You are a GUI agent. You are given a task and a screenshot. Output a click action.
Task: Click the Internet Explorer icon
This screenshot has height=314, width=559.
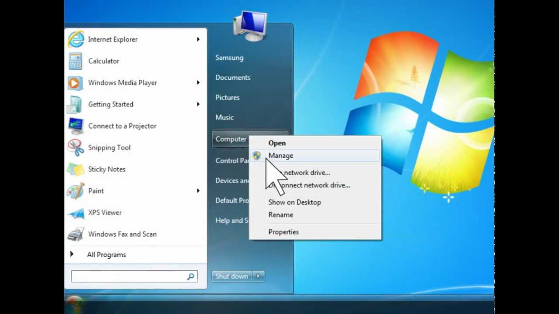click(76, 39)
